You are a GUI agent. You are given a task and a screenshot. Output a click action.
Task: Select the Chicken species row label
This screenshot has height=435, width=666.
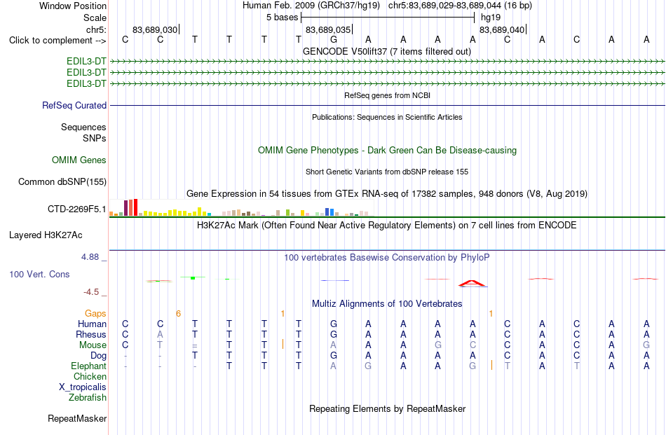(x=90, y=376)
